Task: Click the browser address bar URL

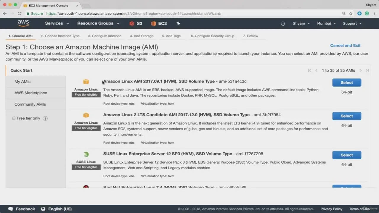Action: (x=134, y=14)
